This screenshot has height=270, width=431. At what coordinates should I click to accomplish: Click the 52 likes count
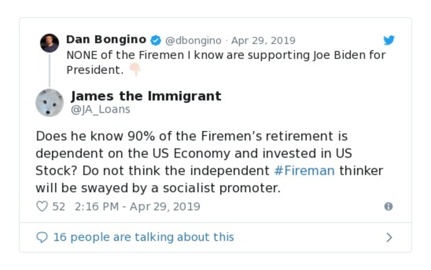pos(59,207)
